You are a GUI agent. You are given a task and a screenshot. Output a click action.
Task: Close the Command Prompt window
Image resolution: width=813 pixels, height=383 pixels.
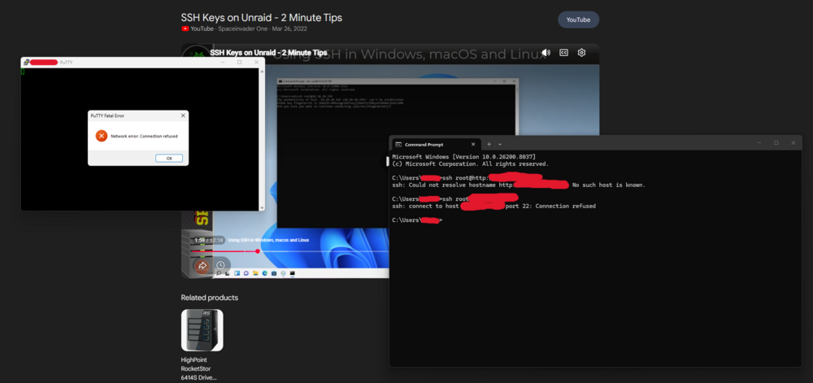[x=793, y=143]
